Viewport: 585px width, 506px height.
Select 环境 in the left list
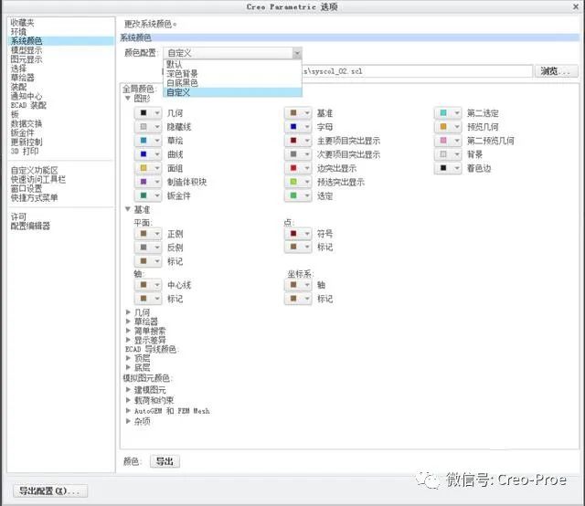click(x=18, y=32)
